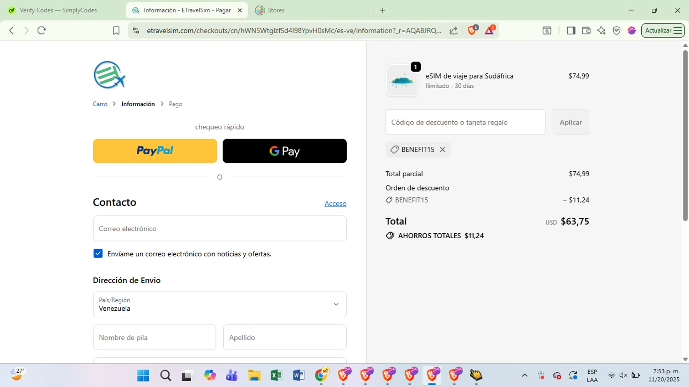Viewport: 689px width, 387px height.
Task: Click the ETravelSim logo
Action: point(109,75)
